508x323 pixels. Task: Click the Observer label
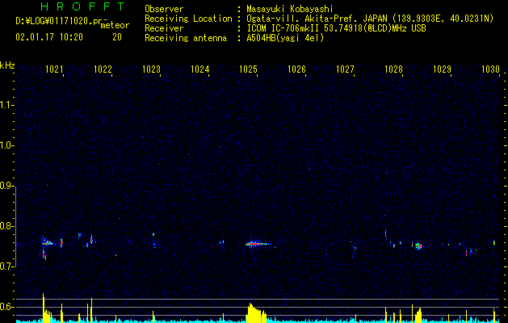[164, 9]
